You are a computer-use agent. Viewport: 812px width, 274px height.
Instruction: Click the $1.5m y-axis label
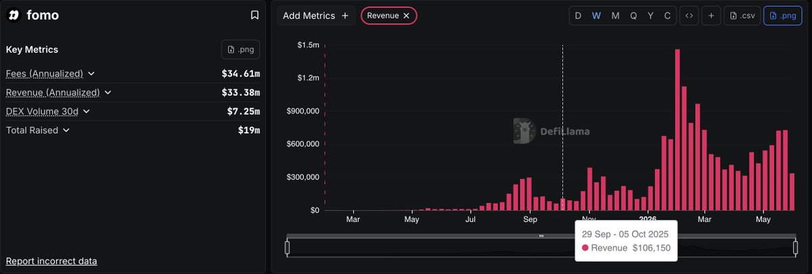point(308,45)
